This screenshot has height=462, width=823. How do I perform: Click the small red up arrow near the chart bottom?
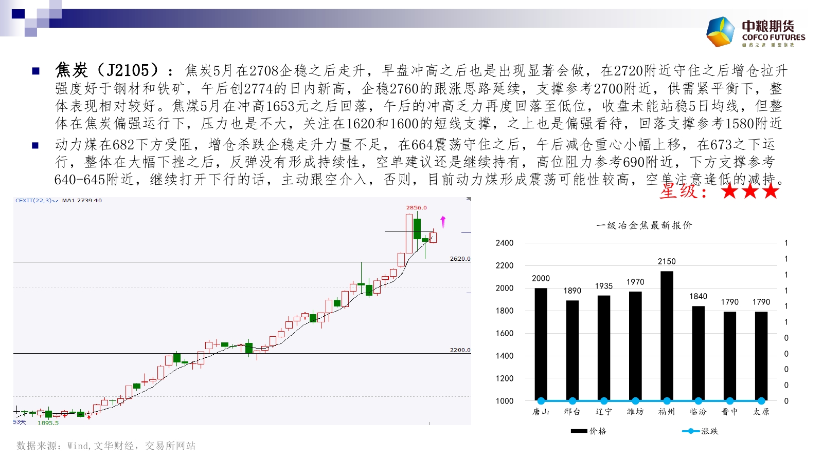pos(89,417)
